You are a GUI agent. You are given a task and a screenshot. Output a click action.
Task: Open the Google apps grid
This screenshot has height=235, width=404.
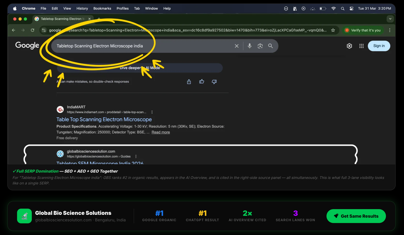(x=361, y=46)
